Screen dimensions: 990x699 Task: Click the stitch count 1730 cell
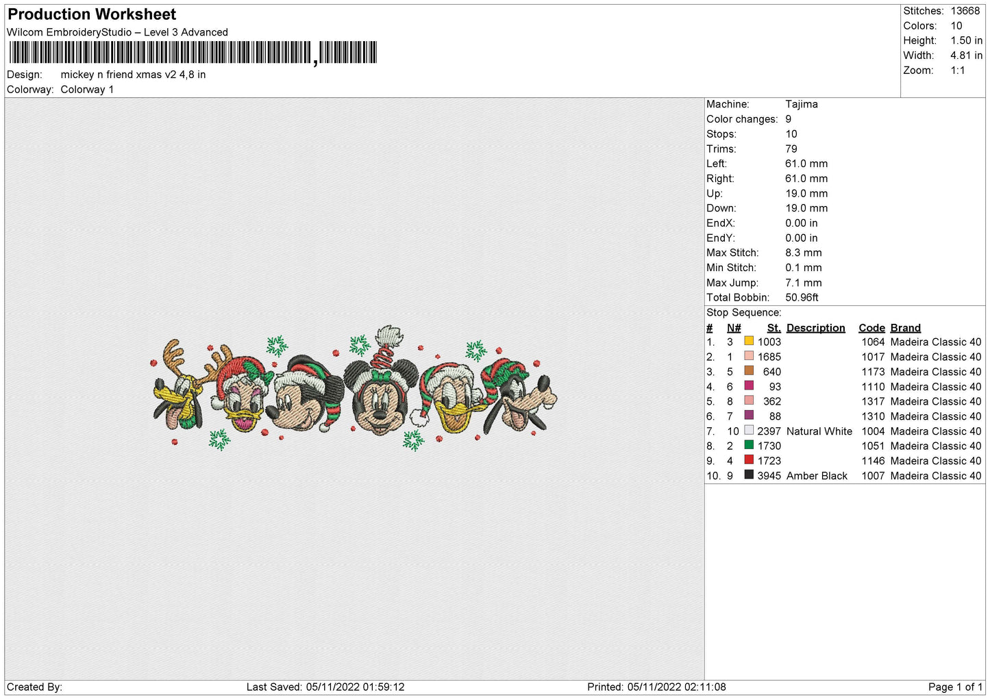click(x=769, y=446)
